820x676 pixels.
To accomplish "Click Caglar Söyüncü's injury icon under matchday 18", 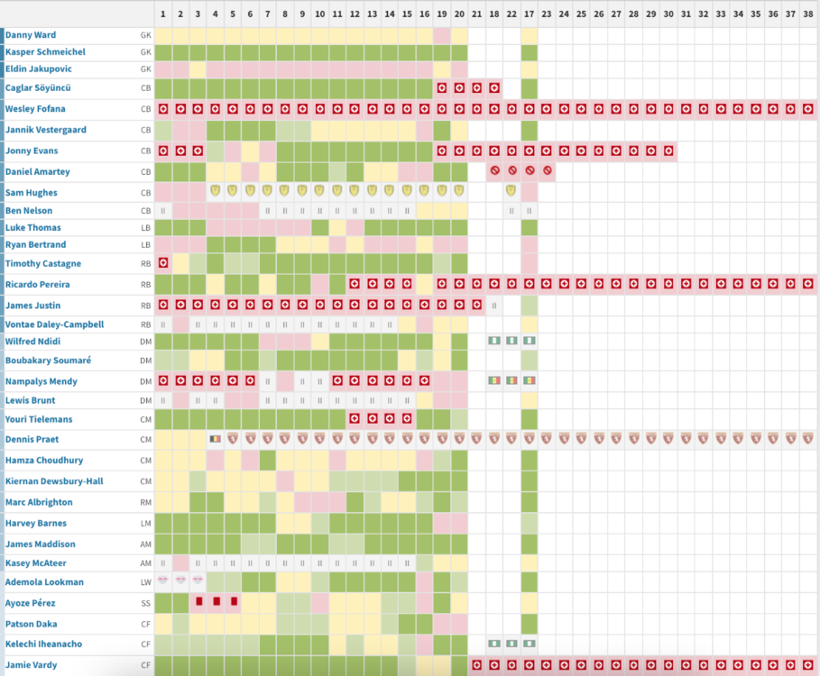I will [x=494, y=87].
